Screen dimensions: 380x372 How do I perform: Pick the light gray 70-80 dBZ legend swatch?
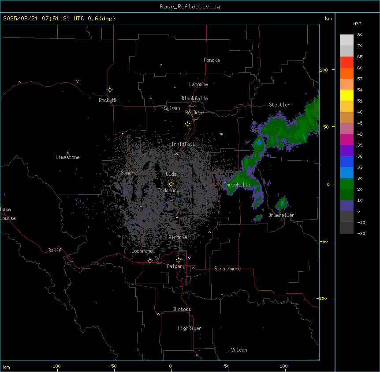pos(346,40)
